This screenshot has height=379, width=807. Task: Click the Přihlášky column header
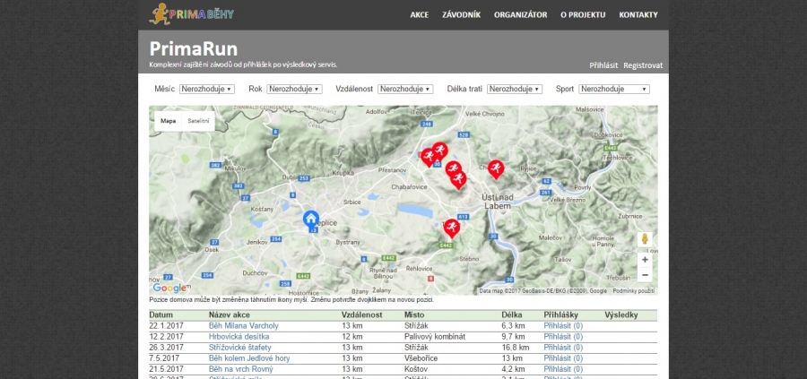(x=561, y=314)
